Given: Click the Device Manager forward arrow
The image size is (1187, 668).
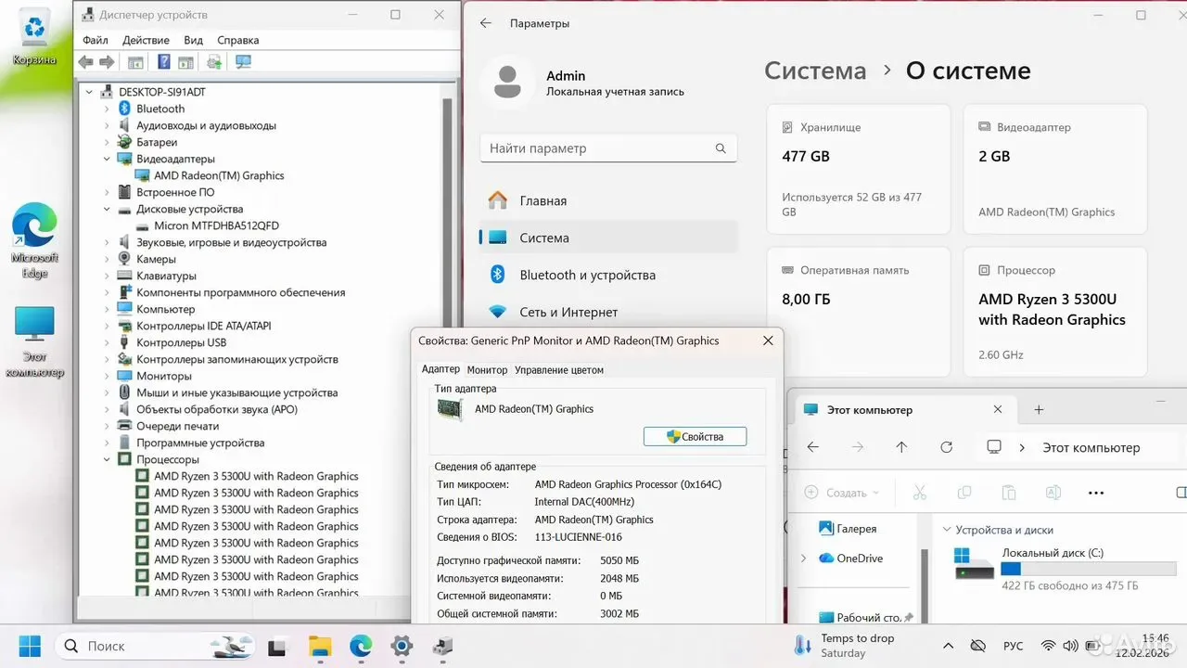Looking at the screenshot, I should 107,62.
